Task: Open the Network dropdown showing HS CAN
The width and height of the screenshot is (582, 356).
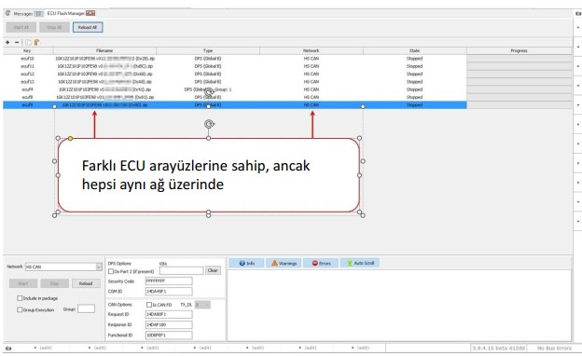Action: coord(63,267)
